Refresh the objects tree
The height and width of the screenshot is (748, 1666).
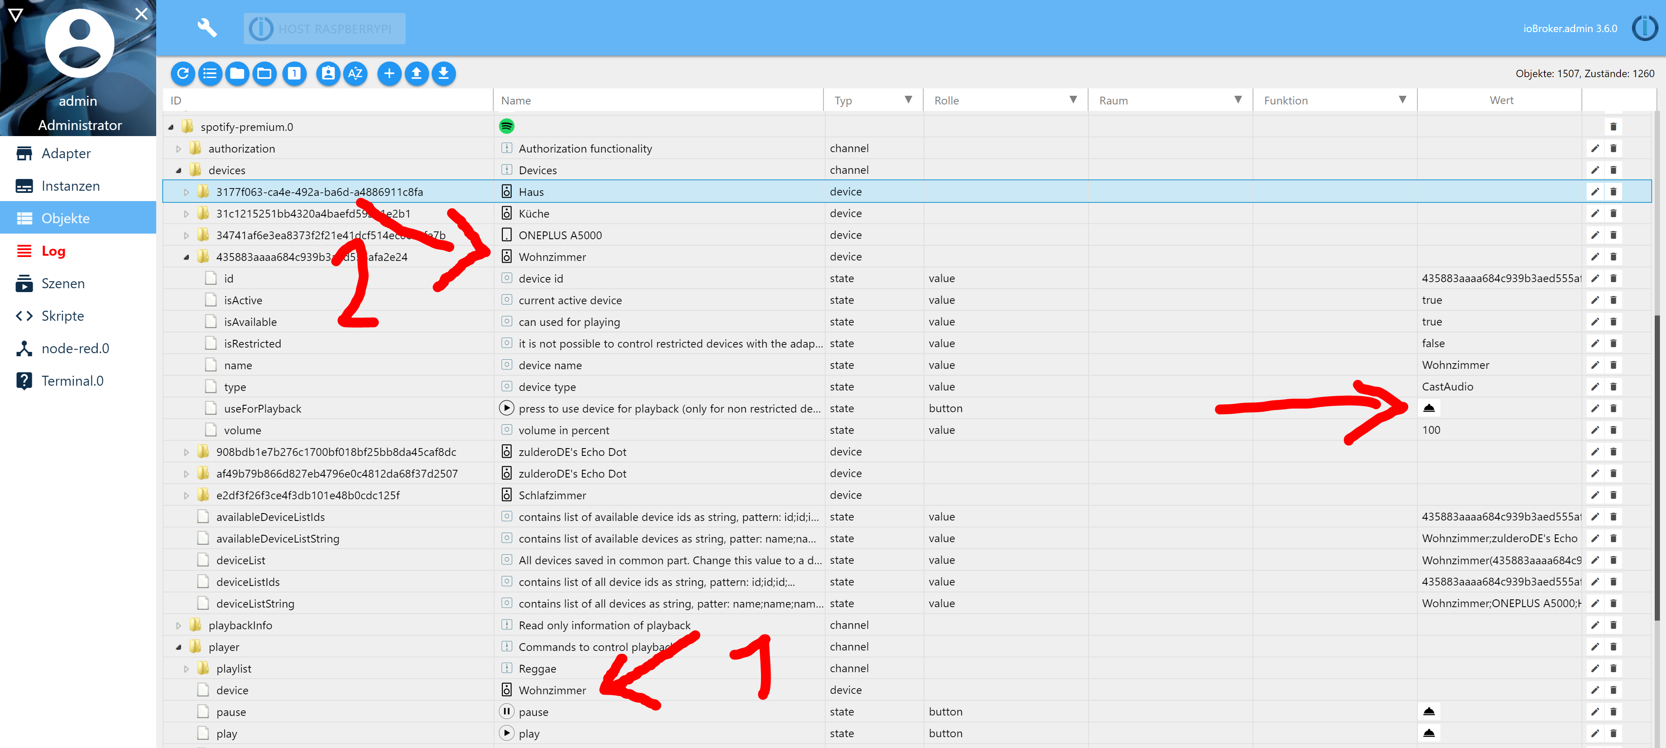pos(182,74)
